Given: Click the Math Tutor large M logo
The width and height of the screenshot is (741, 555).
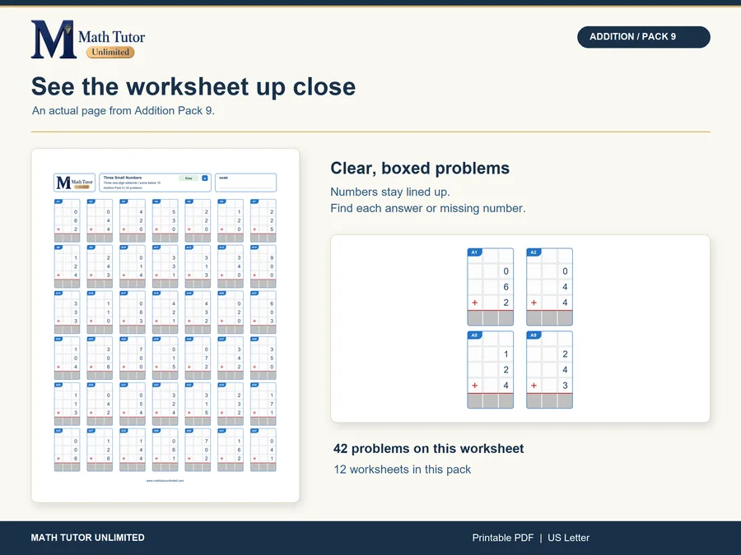Looking at the screenshot, I should (x=54, y=39).
